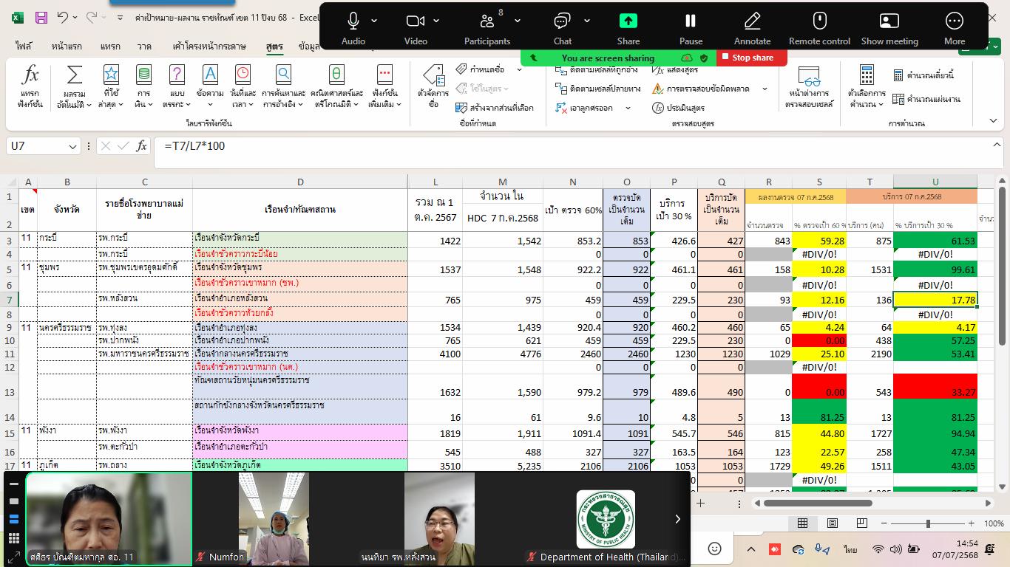
Task: Open the Date and Time functions library
Action: [x=243, y=86]
